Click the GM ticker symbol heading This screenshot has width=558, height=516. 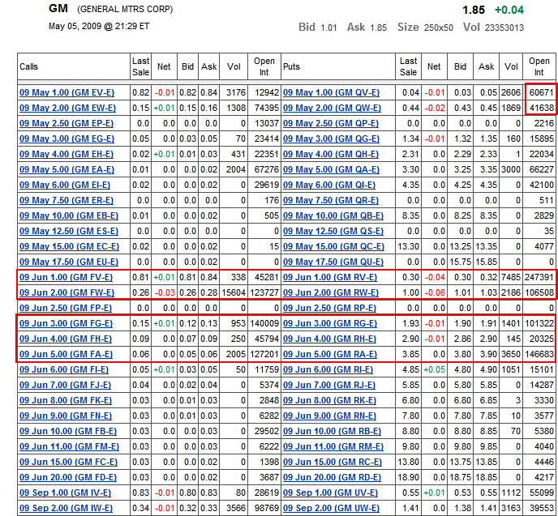pos(58,9)
